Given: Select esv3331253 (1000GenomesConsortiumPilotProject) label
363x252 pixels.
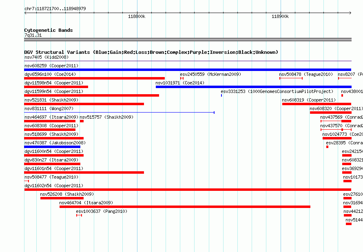Looking at the screenshot, I should click(277, 91).
